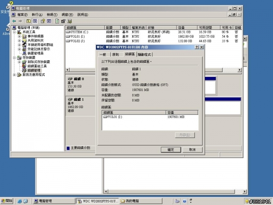
Task: Click the 取消 button in the dialog
Action: point(192,149)
